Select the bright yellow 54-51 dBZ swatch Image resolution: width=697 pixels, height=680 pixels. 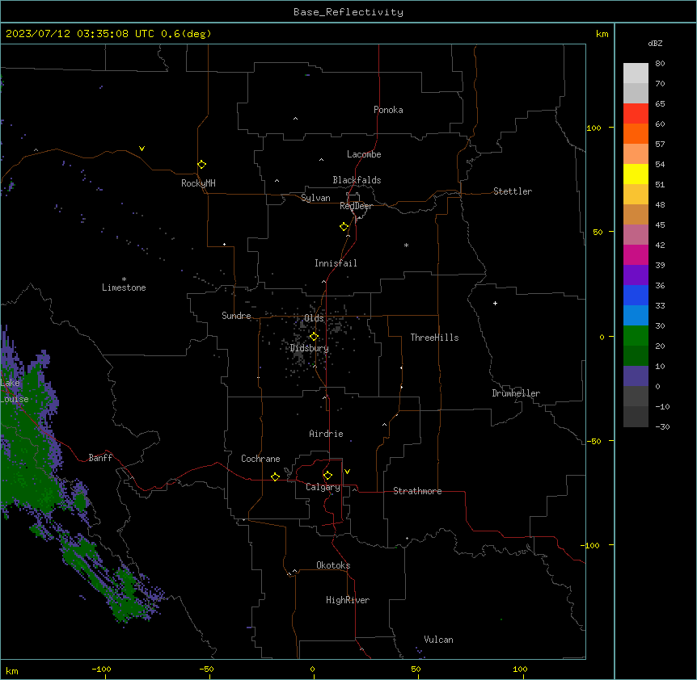tap(636, 174)
